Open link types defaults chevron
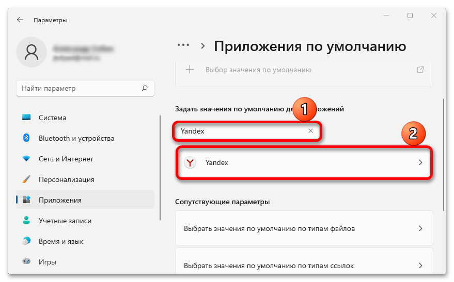The image size is (454, 282). coord(420,266)
